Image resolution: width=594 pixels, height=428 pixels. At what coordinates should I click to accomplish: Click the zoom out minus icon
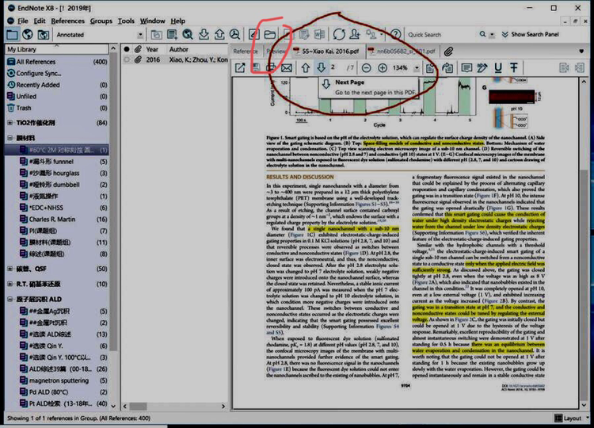pos(365,68)
